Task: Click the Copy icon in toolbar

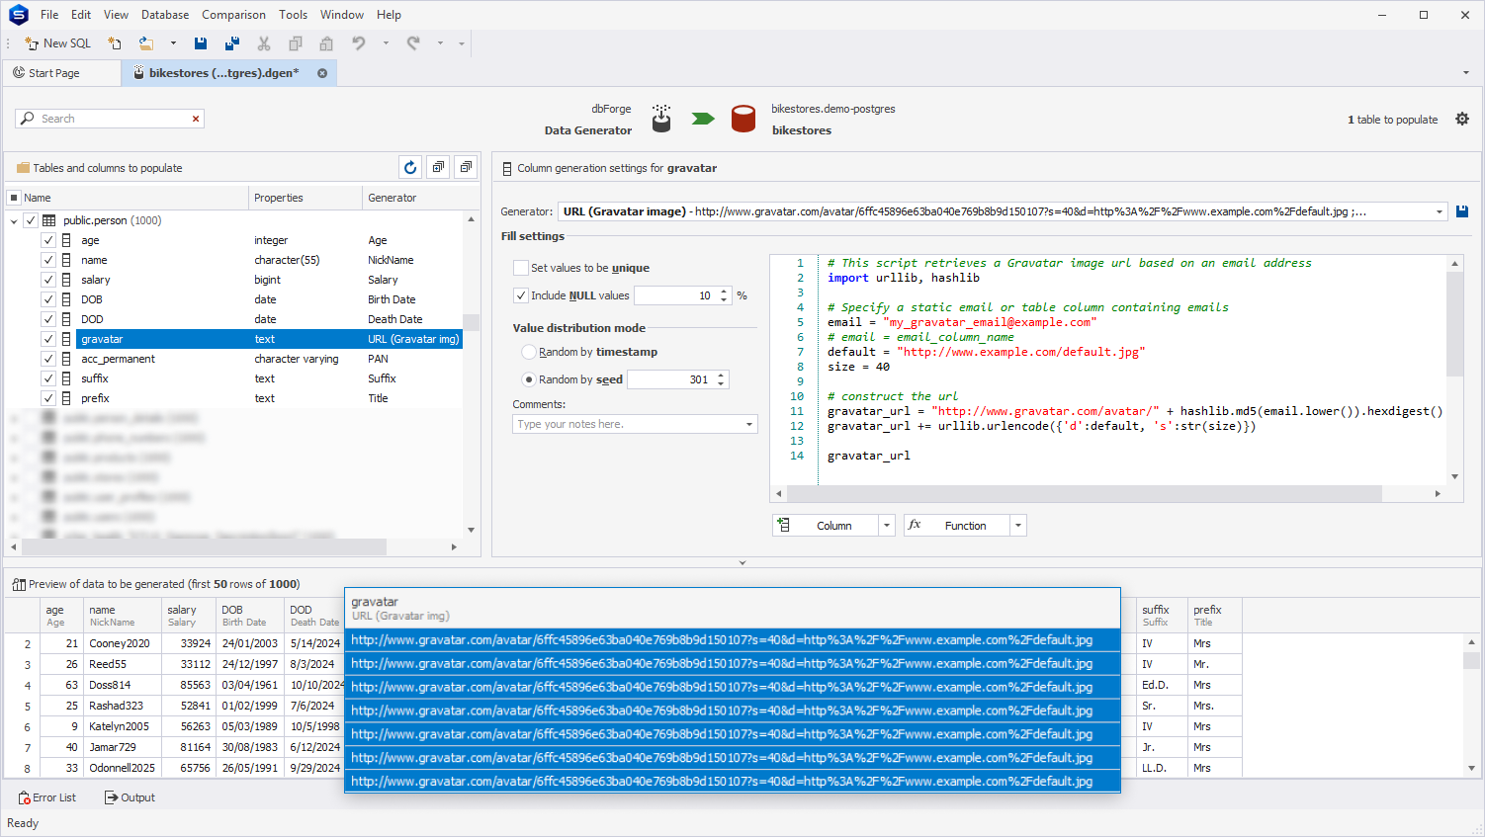Action: click(x=296, y=43)
